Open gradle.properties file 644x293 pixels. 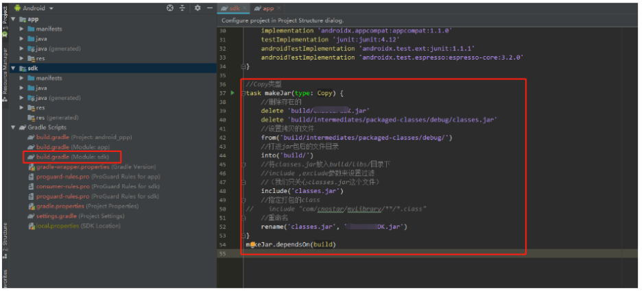pyautogui.click(x=84, y=206)
